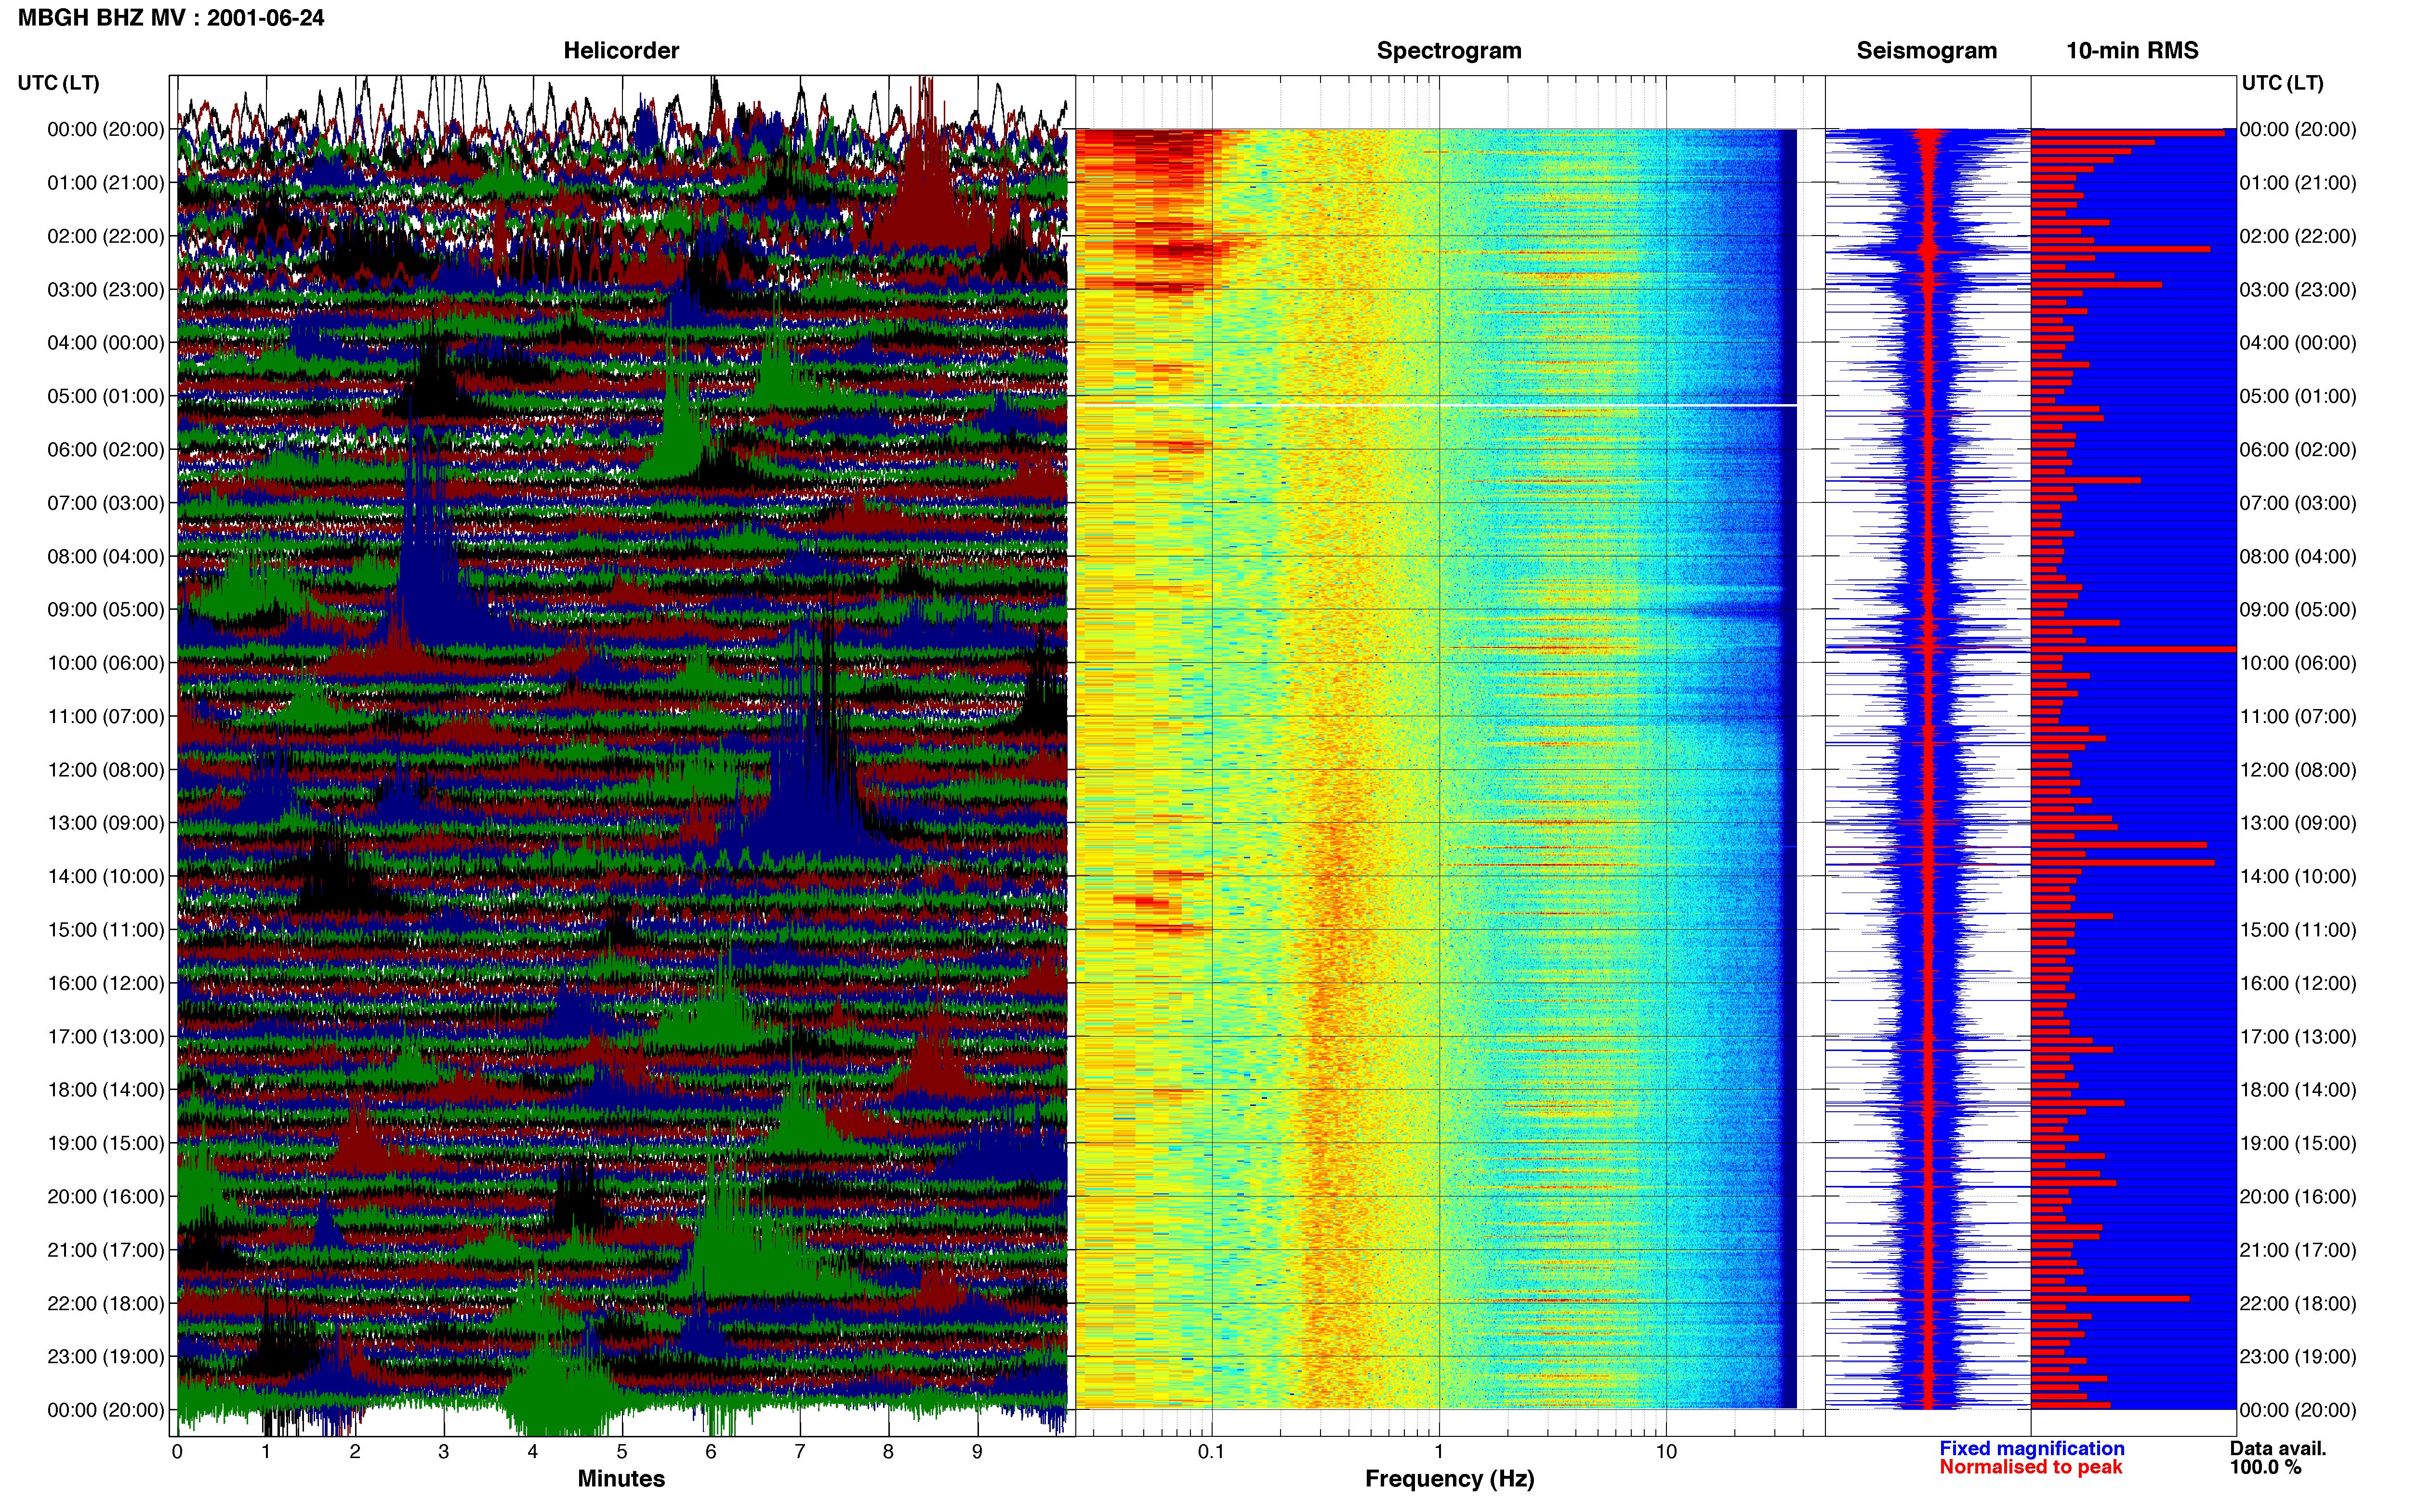Image resolution: width=2418 pixels, height=1512 pixels.
Task: Click the left time label '11:00 (07:00)'
Action: [106, 717]
